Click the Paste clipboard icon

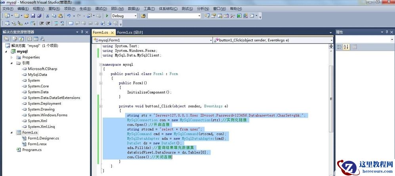click(60, 16)
